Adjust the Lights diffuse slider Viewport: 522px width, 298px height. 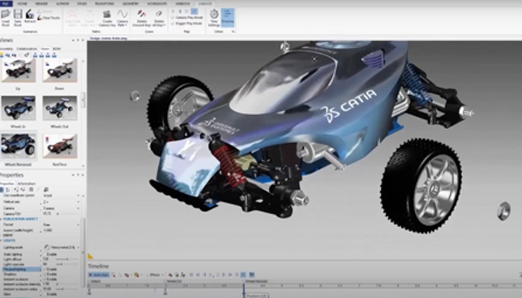[x=67, y=259]
